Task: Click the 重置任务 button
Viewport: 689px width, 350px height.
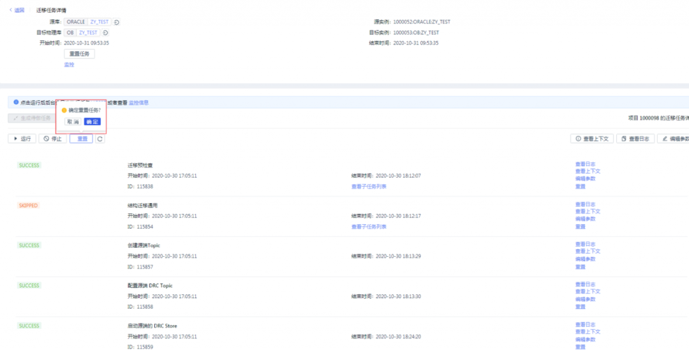Action: coord(79,54)
